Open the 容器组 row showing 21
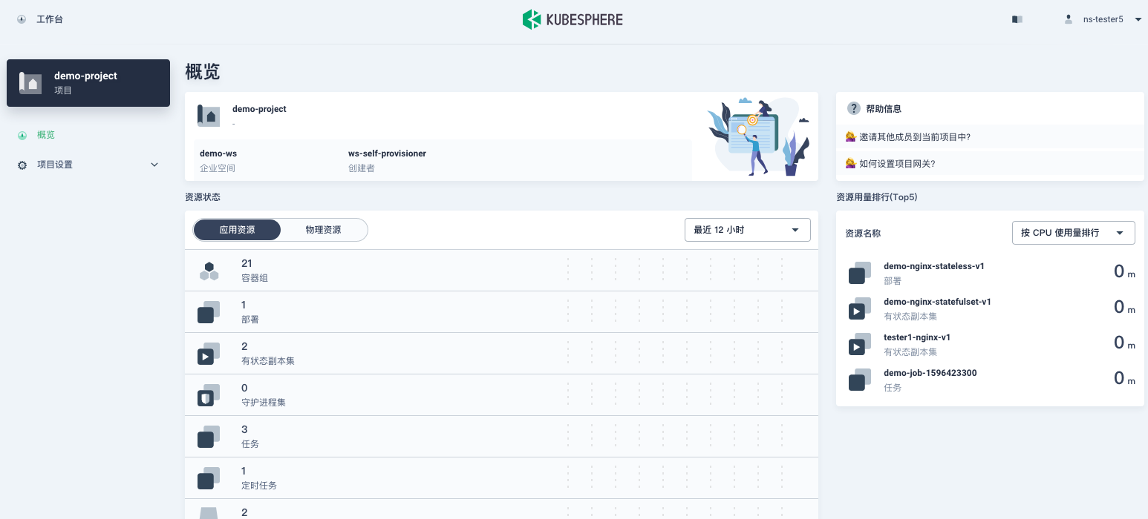Image resolution: width=1148 pixels, height=519 pixels. (x=501, y=271)
